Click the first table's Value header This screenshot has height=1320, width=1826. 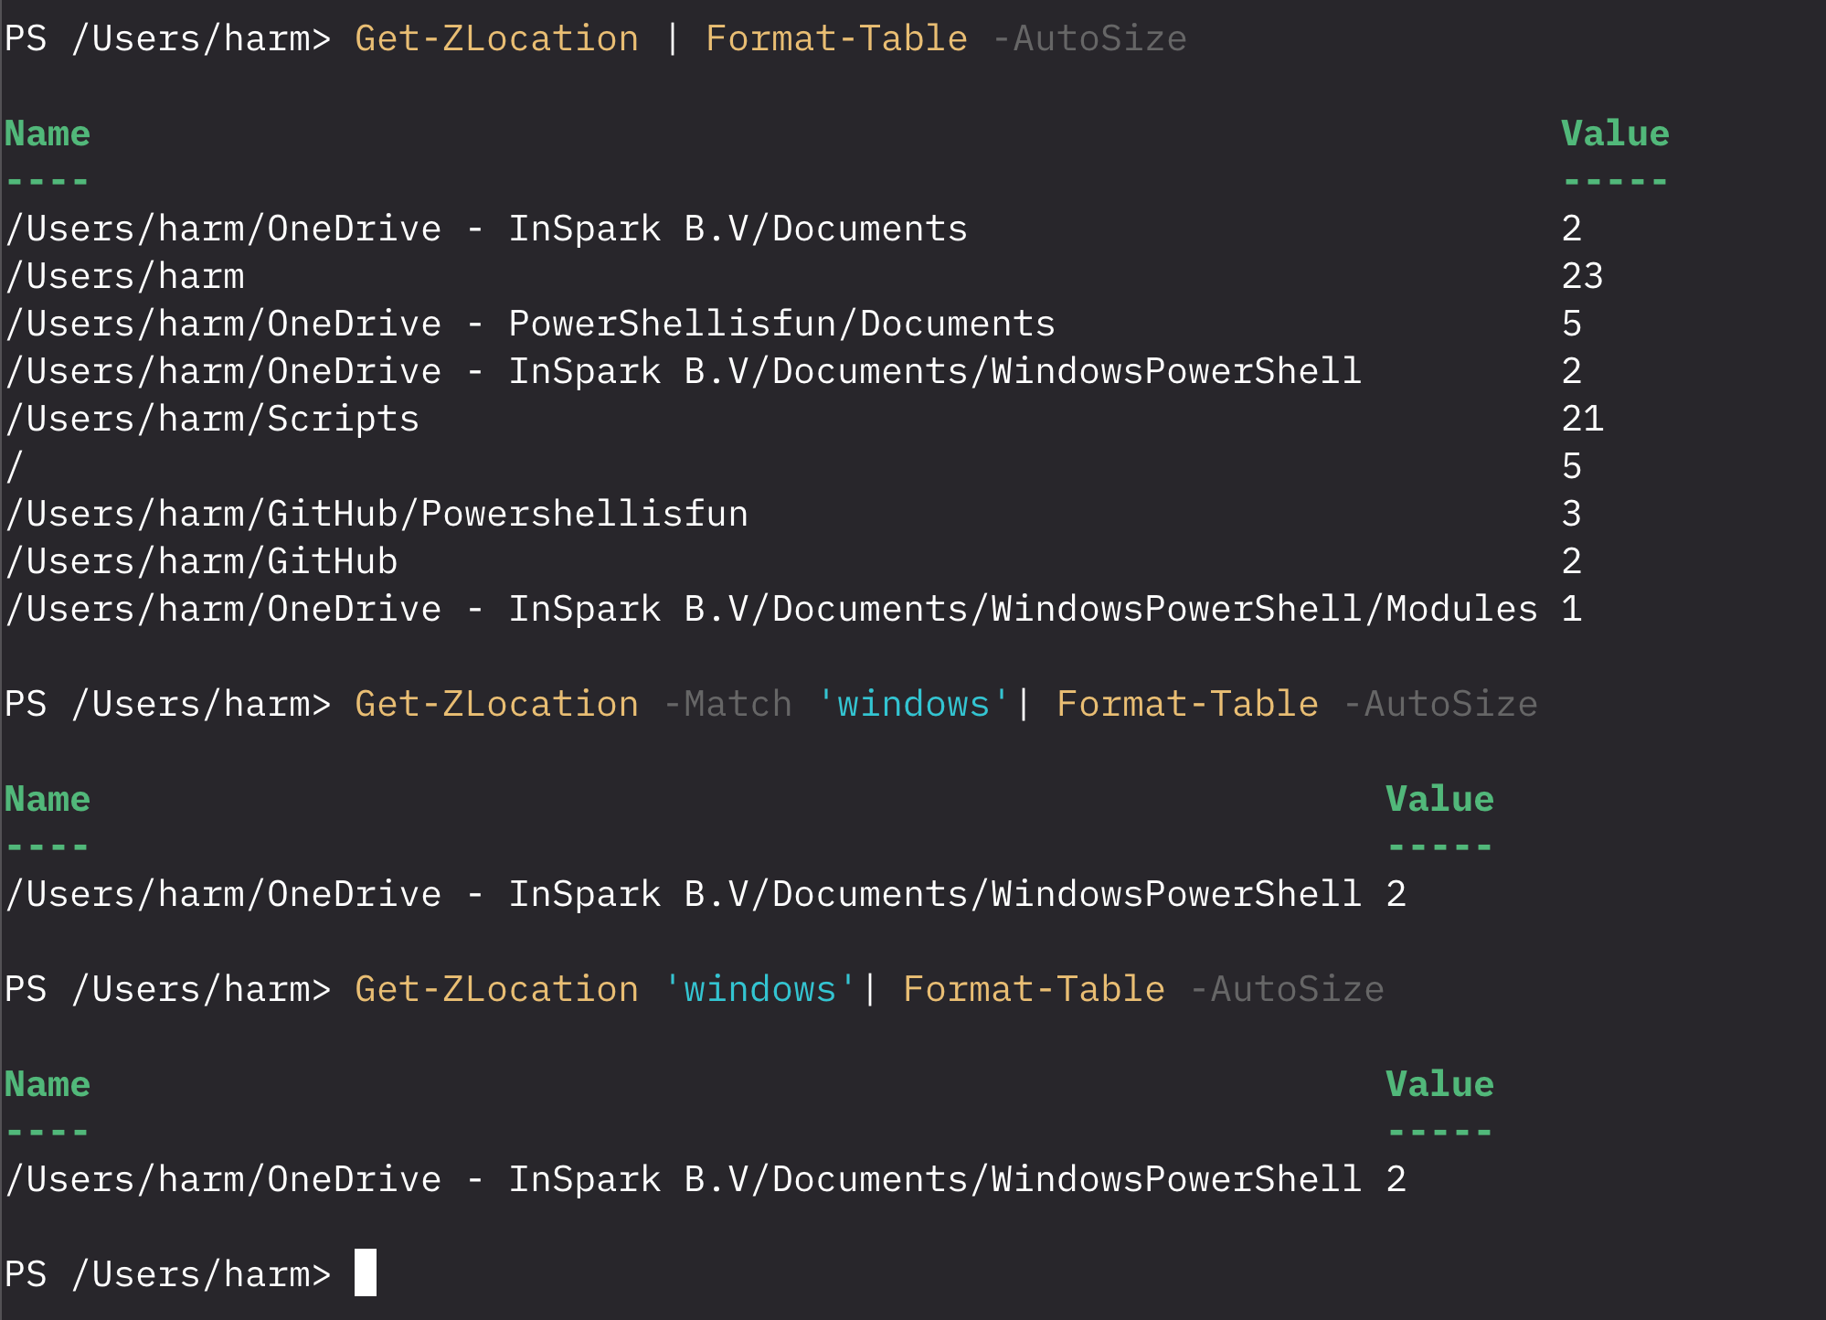(x=1614, y=134)
